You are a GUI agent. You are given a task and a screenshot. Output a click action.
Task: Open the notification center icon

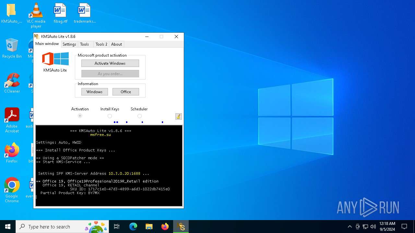click(x=404, y=227)
